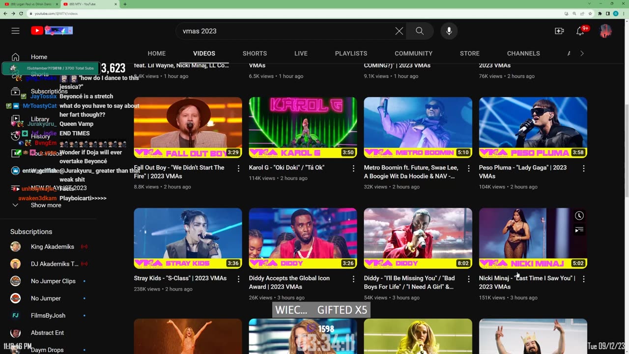The height and width of the screenshot is (354, 629).
Task: Open Karol G "Oki Doki" title link
Action: click(286, 168)
